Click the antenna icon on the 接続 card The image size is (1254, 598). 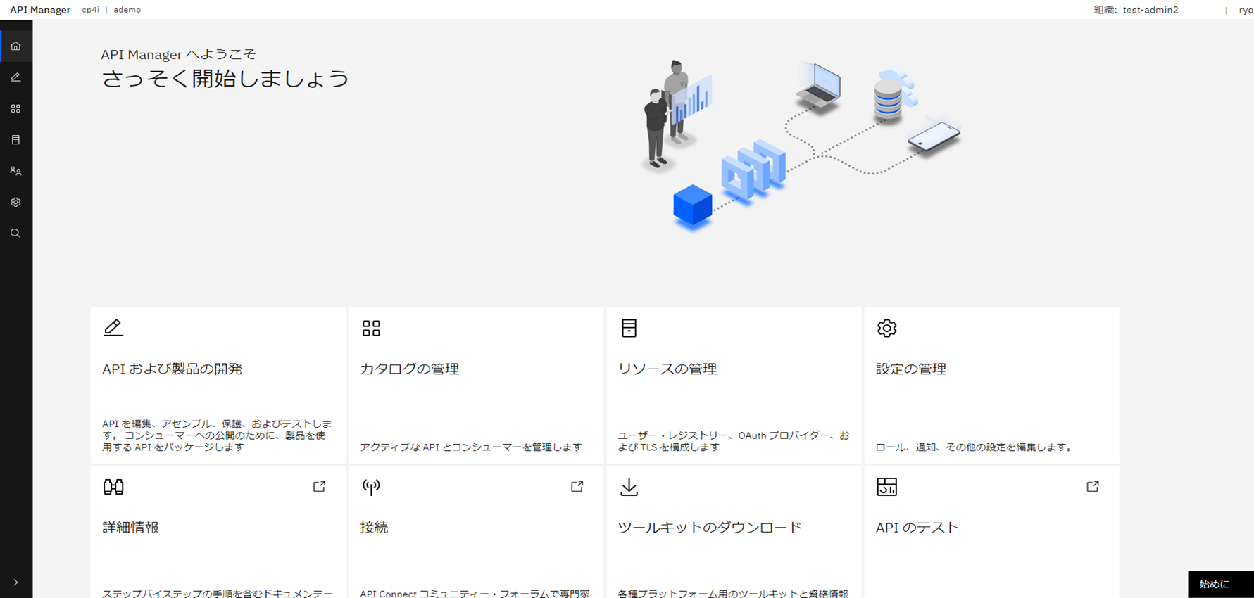371,487
